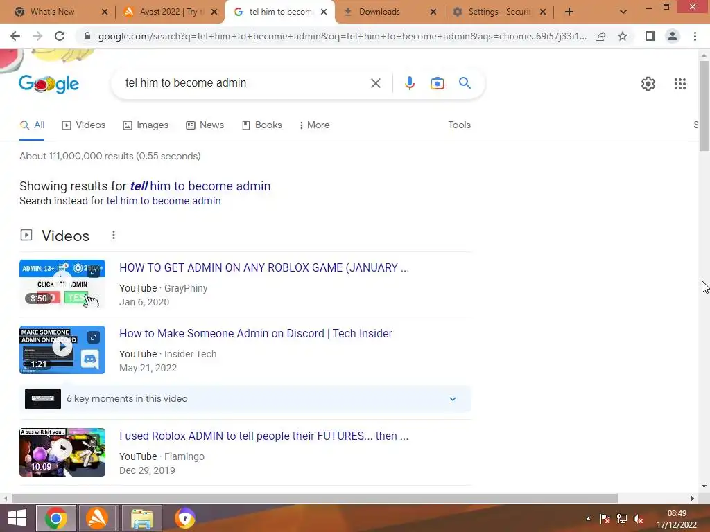Expand '6 key moments in this video'
Image resolution: width=710 pixels, height=532 pixels.
(245, 399)
